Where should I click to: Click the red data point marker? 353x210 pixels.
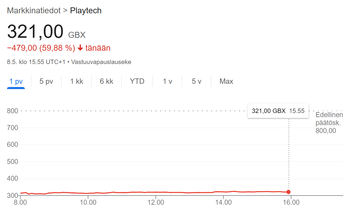click(288, 192)
